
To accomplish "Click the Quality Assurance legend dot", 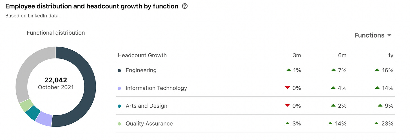I will pyautogui.click(x=119, y=124).
